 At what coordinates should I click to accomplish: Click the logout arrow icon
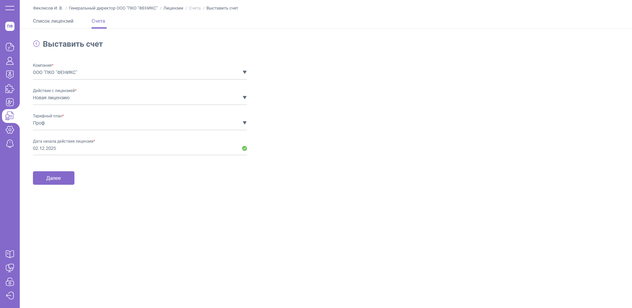10,296
